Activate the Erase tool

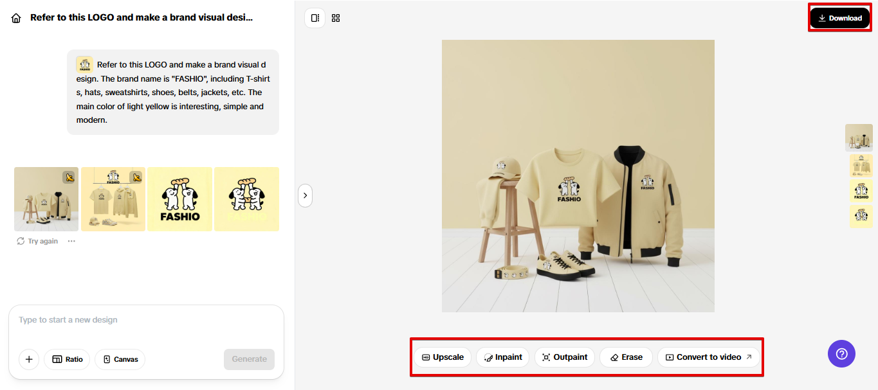(625, 357)
